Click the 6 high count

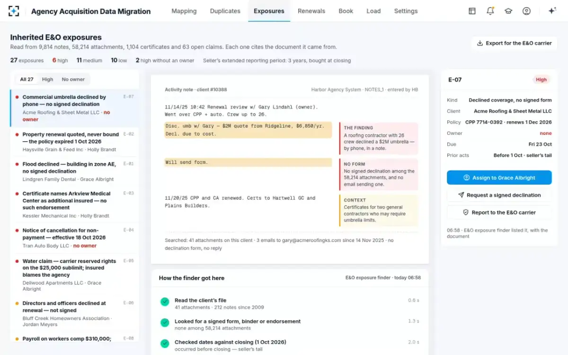60,60
